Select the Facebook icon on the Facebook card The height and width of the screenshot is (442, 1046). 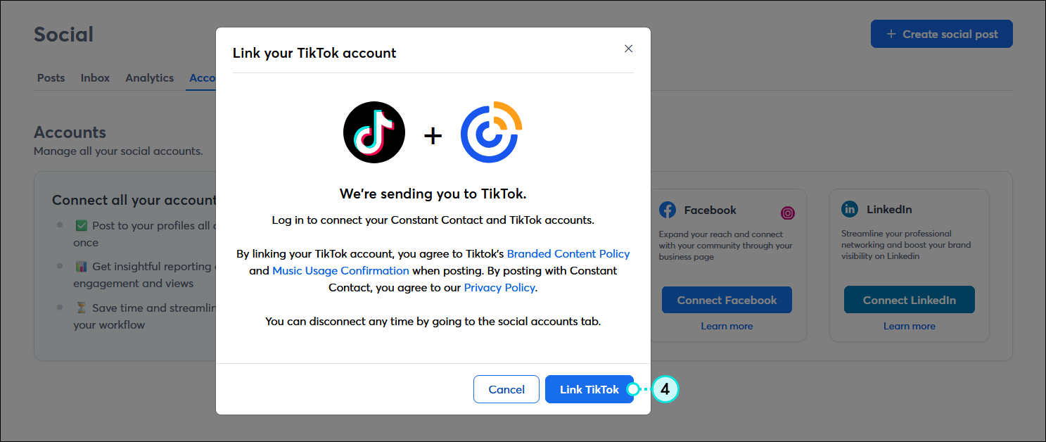pos(667,209)
